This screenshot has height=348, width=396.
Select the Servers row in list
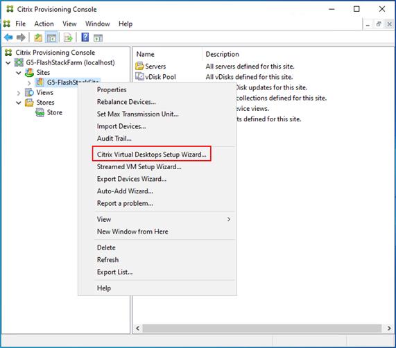click(x=155, y=67)
